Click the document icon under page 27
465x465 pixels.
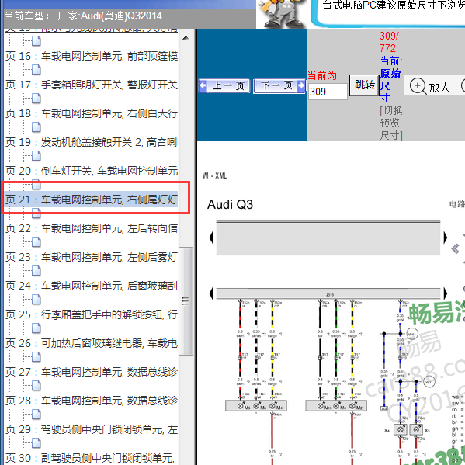pos(36,386)
